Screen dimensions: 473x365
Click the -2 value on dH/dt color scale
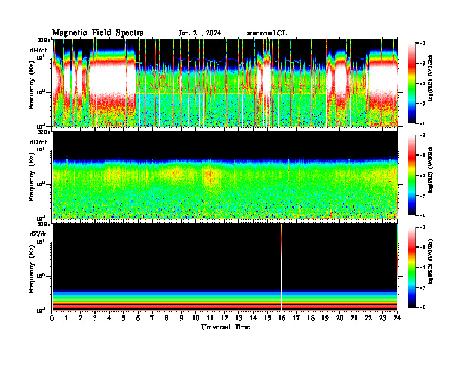[423, 44]
